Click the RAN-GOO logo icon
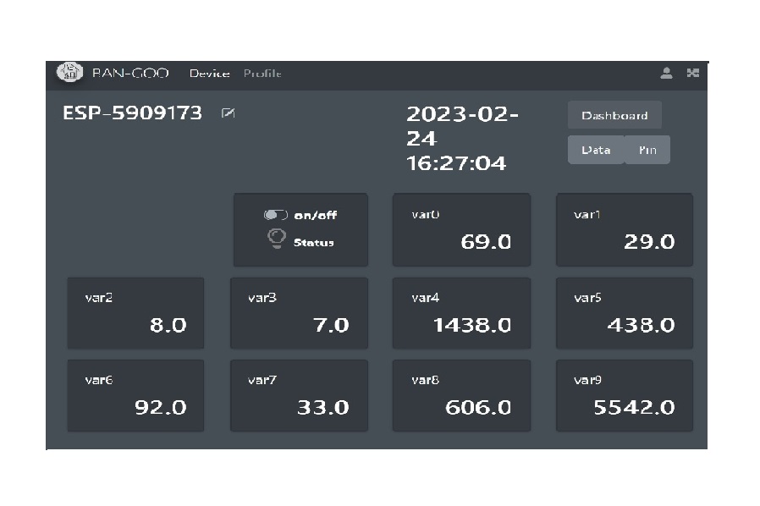760x506 pixels. (69, 73)
